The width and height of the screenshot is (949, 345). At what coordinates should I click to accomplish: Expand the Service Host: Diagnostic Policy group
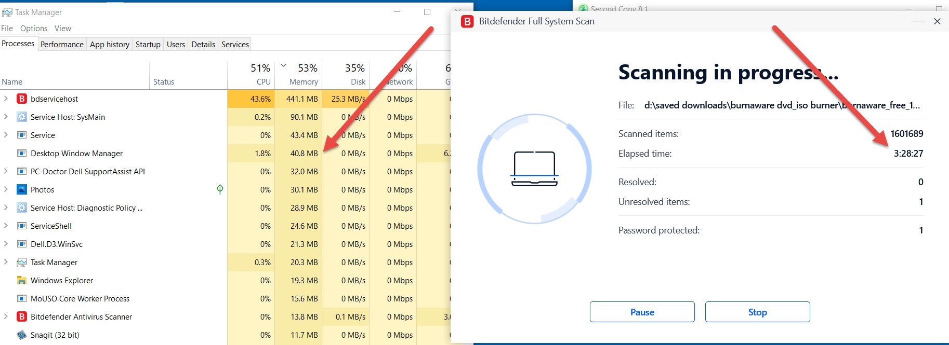coord(6,207)
